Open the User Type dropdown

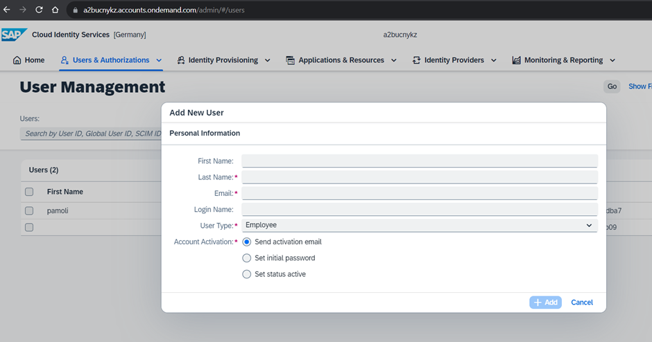(x=419, y=225)
